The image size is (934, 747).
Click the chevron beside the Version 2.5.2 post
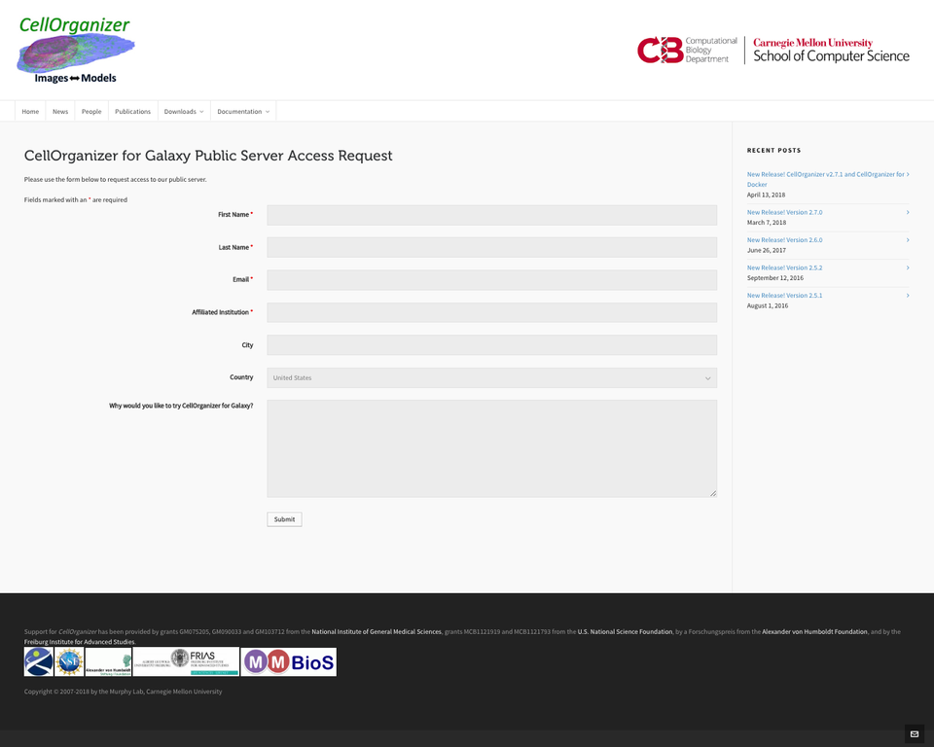(908, 268)
